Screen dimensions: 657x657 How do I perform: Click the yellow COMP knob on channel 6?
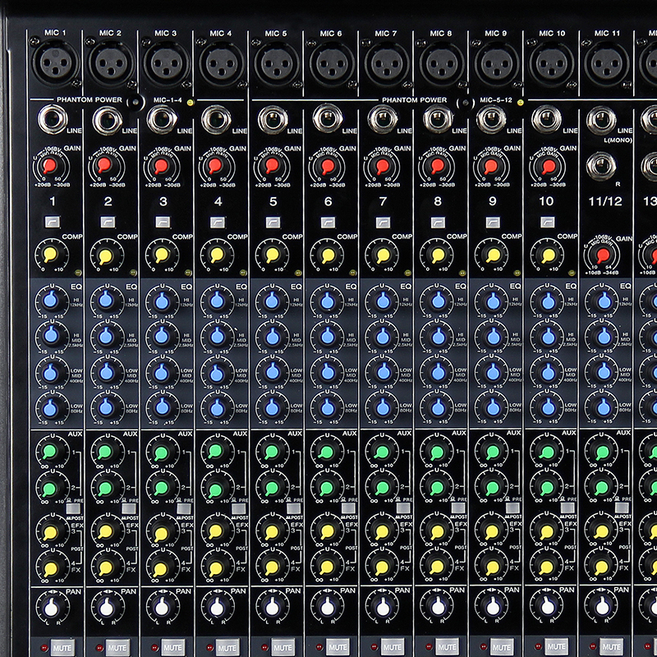(x=327, y=255)
